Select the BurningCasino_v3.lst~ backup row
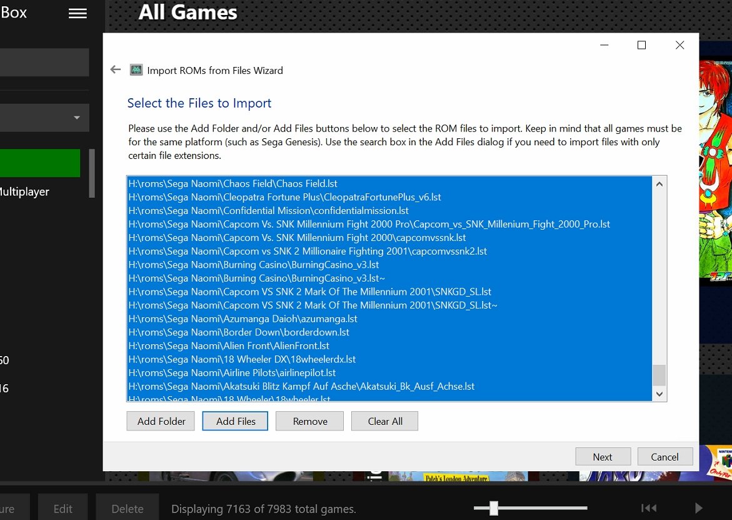Image resolution: width=732 pixels, height=520 pixels. click(389, 278)
